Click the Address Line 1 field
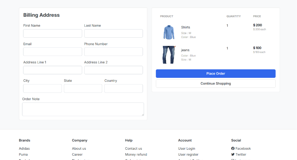Screen dimensions: 297x160 [x=53, y=70]
